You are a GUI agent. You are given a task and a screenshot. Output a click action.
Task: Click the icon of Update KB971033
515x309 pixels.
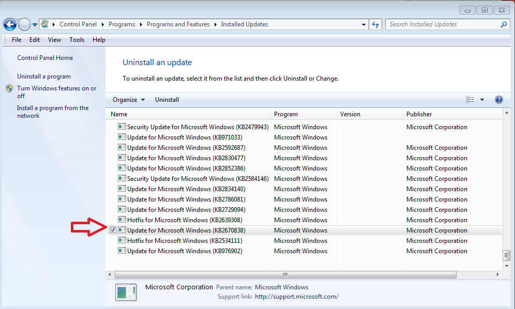(x=122, y=137)
